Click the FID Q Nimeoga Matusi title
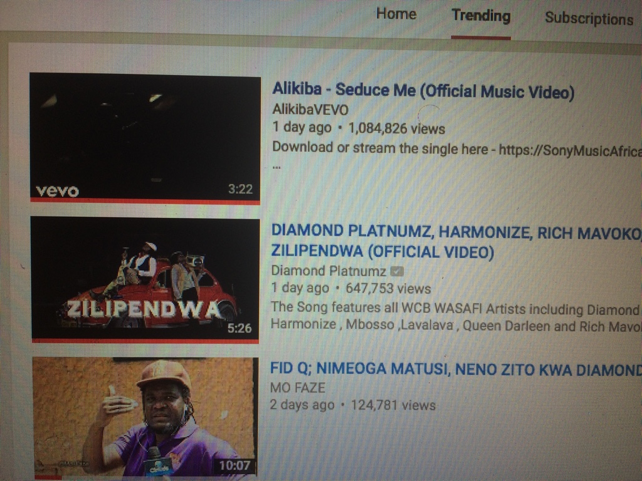 click(455, 370)
